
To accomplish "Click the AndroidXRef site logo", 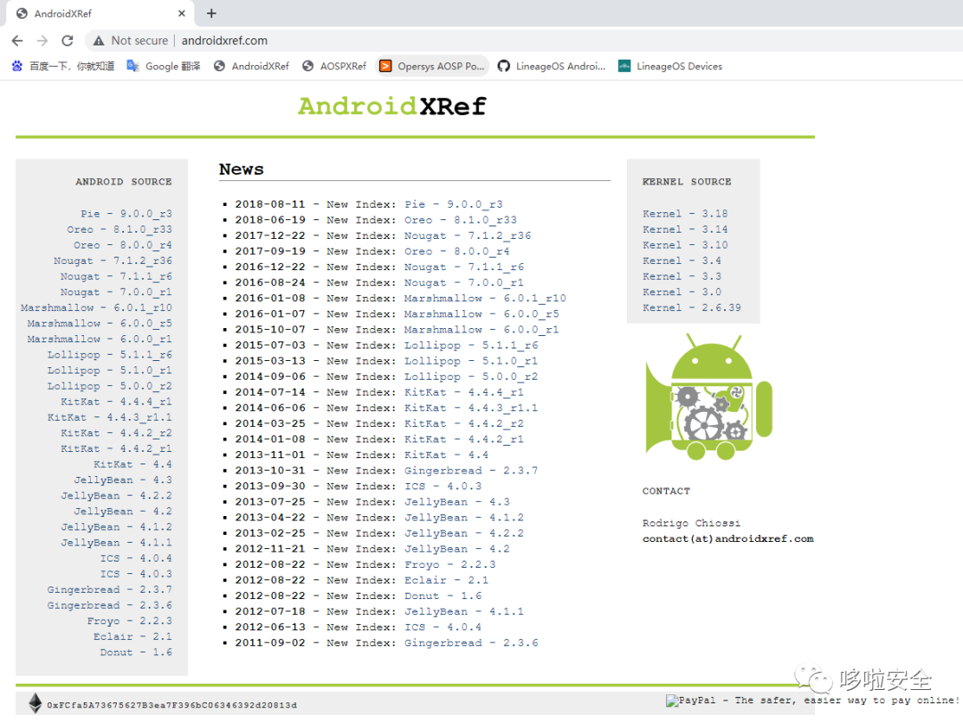I will pyautogui.click(x=391, y=105).
